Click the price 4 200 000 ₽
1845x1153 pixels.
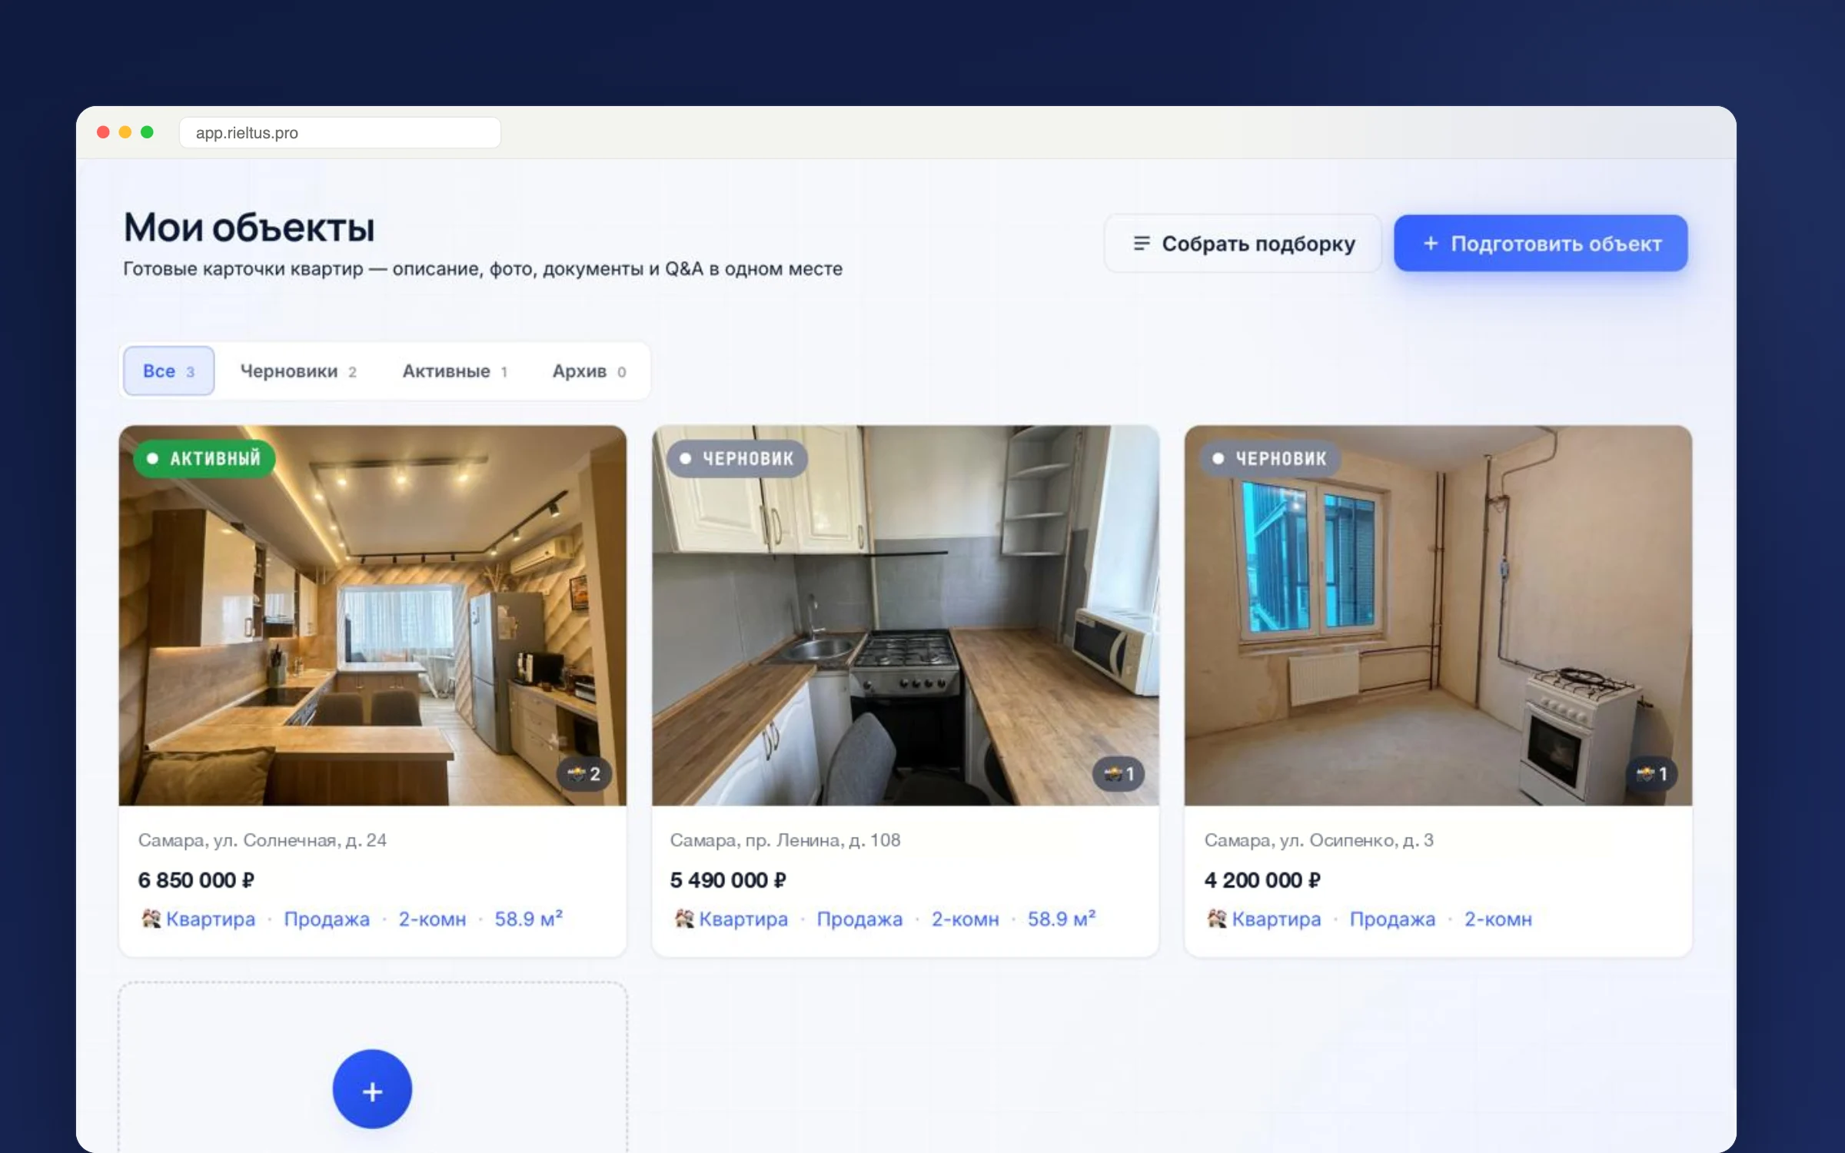pos(1262,880)
